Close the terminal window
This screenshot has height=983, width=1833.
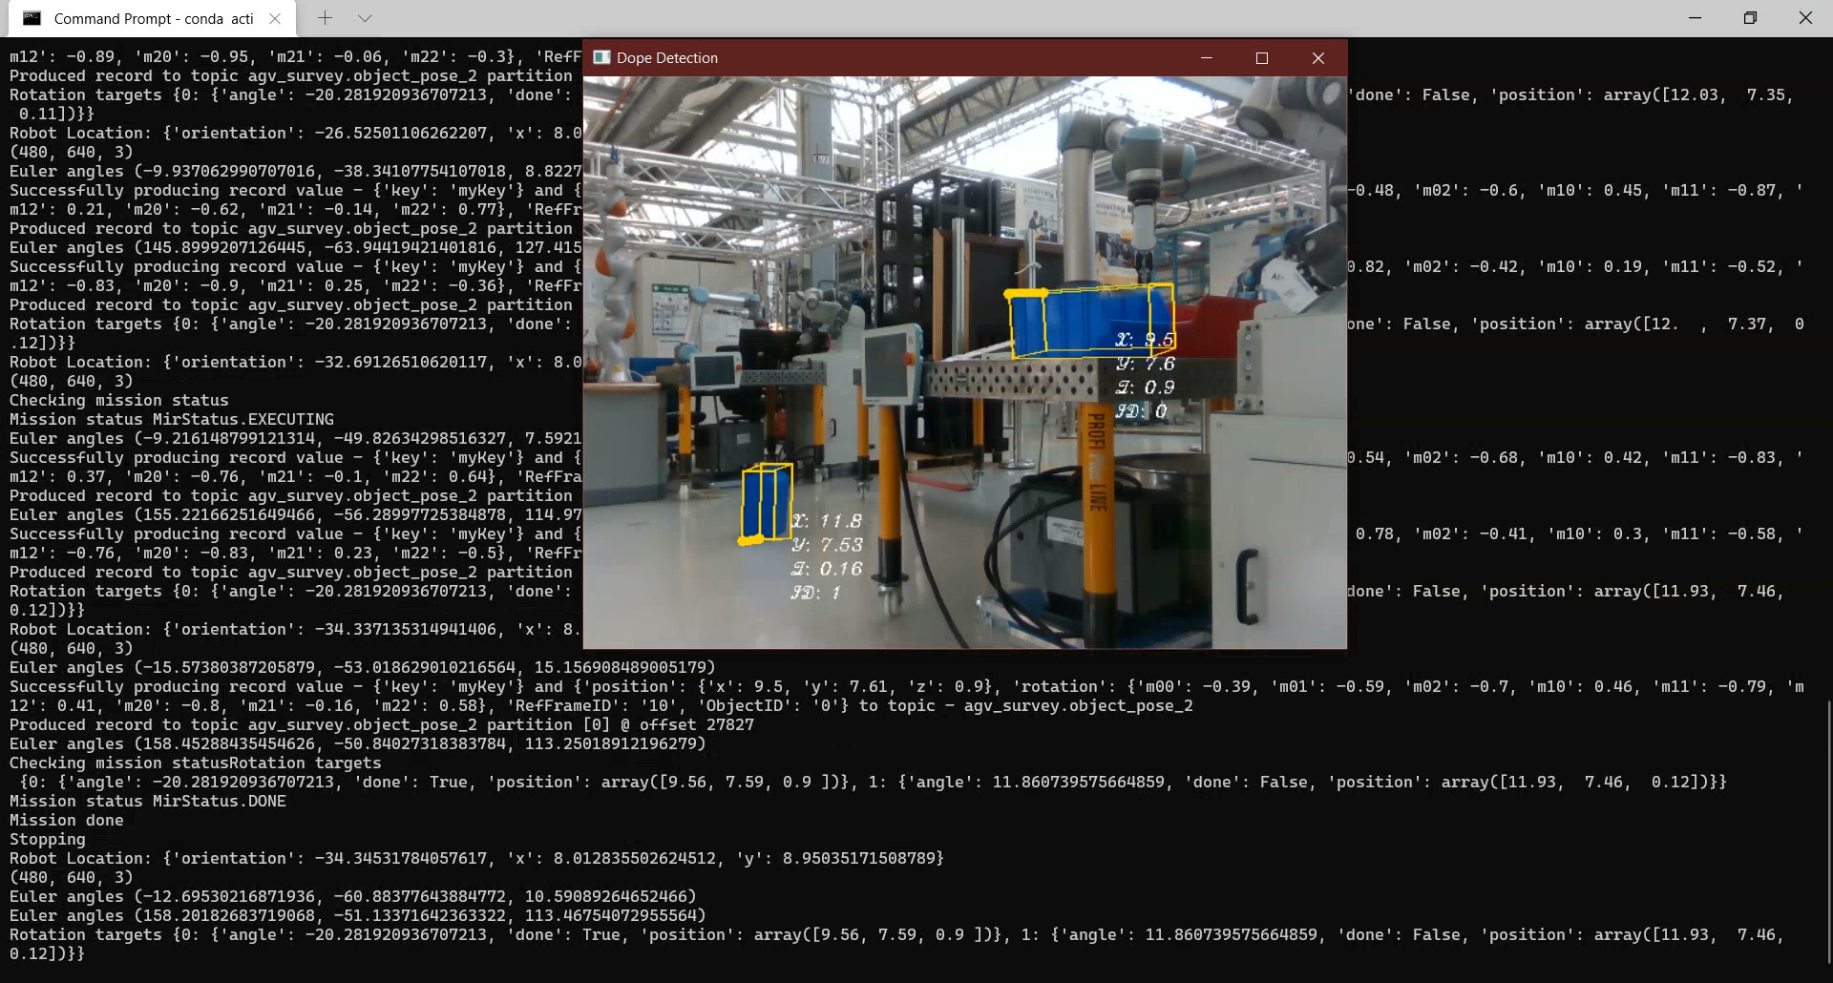(1805, 18)
